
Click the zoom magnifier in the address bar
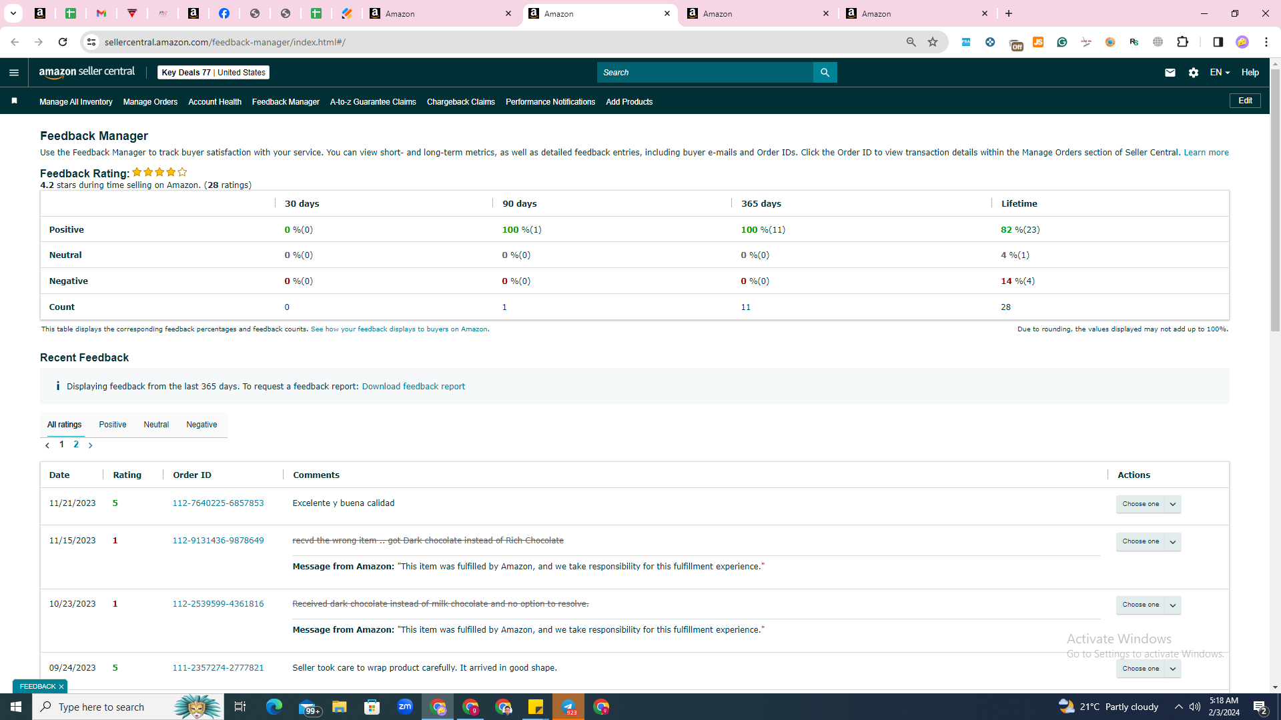tap(911, 42)
